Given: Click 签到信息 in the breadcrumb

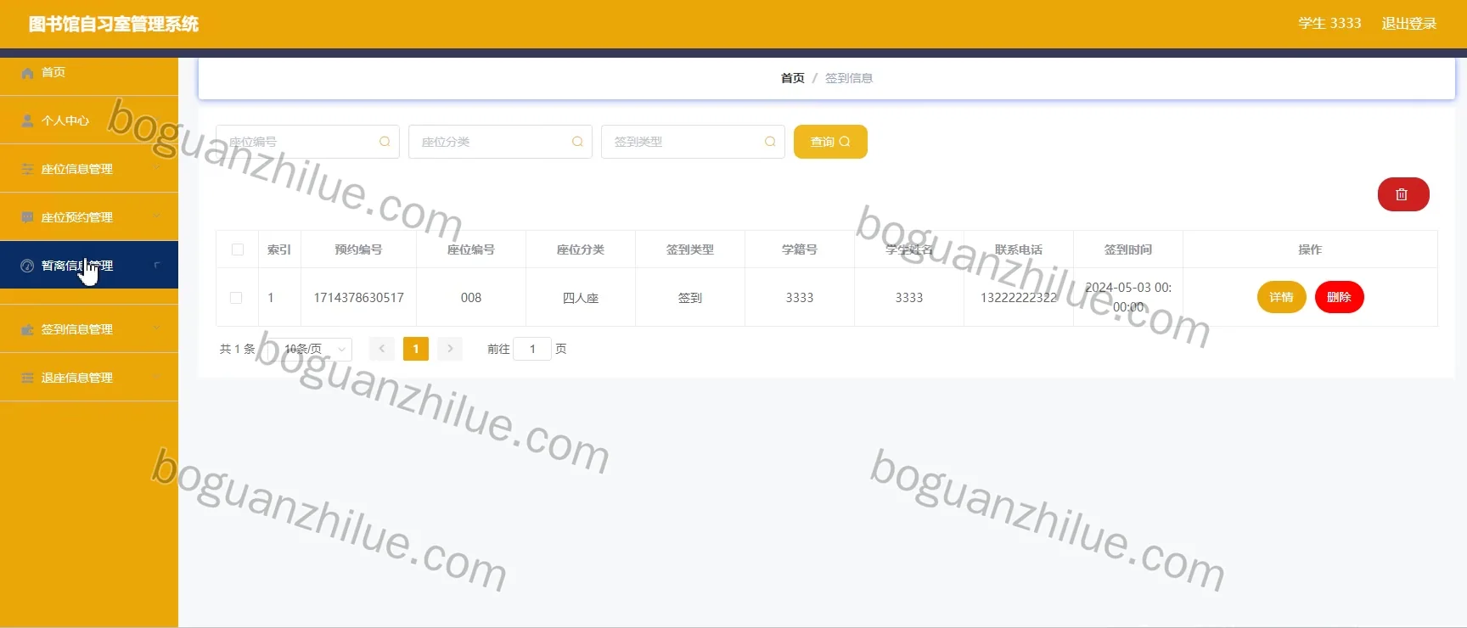Looking at the screenshot, I should tap(849, 78).
